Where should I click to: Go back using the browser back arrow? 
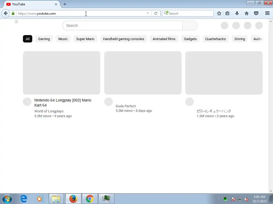point(6,13)
